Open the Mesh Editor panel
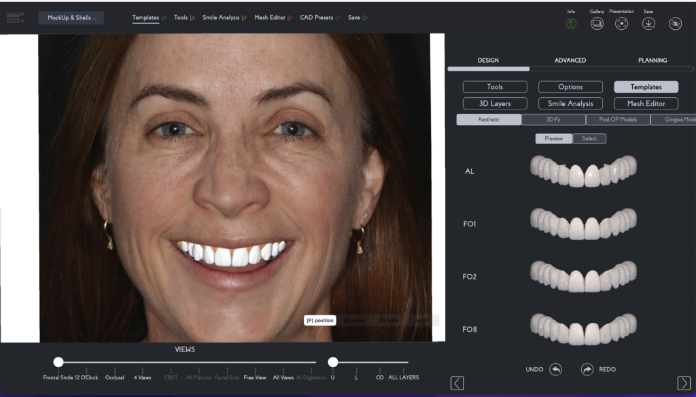 (646, 103)
